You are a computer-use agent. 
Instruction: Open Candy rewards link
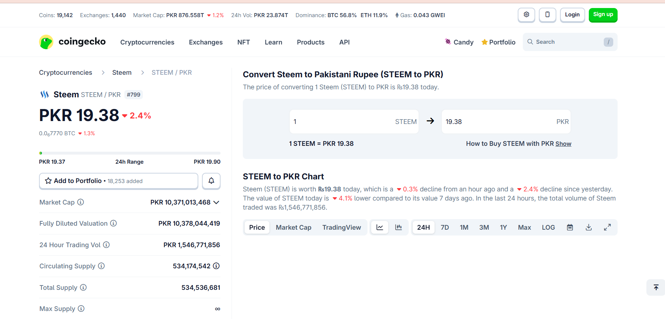(459, 42)
